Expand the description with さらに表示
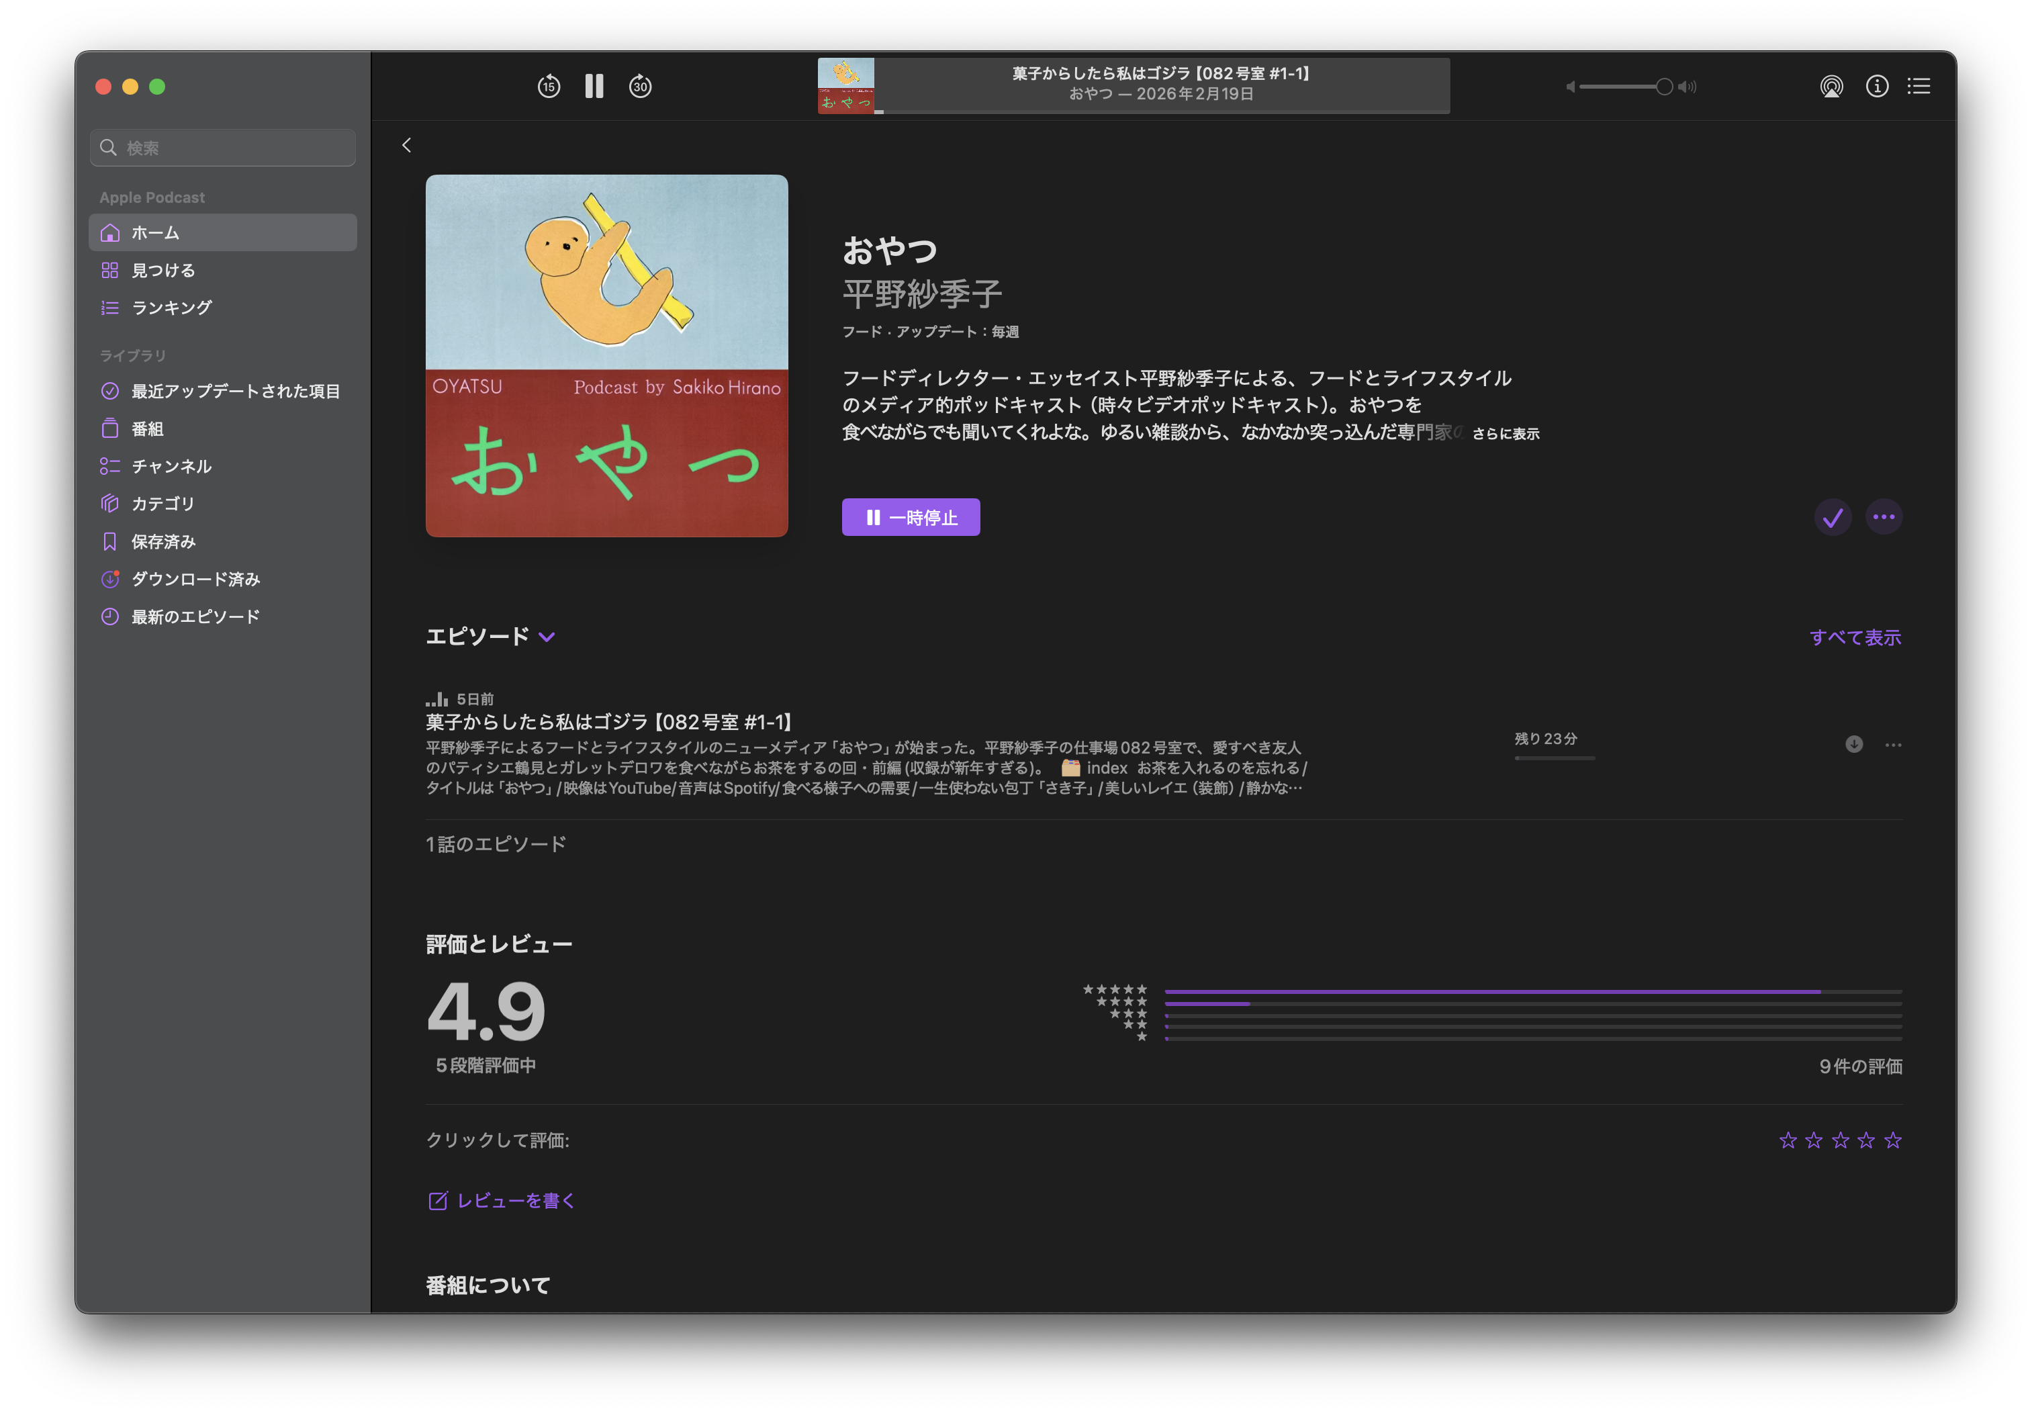 (1506, 434)
